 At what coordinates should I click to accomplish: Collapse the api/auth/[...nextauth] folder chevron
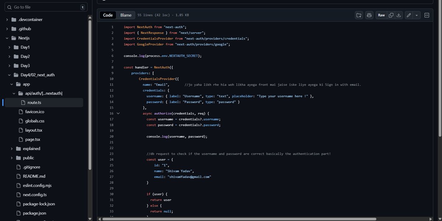(x=14, y=93)
